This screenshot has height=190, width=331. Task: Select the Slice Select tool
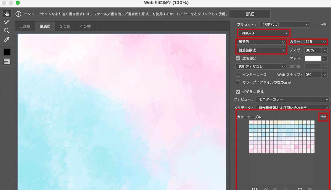tap(7, 22)
